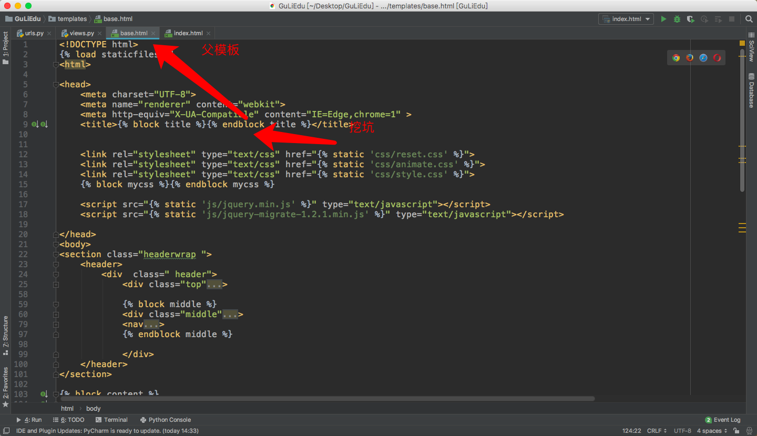The height and width of the screenshot is (436, 757).
Task: Collapse the section headerwrap fold on line 22
Action: [56, 255]
